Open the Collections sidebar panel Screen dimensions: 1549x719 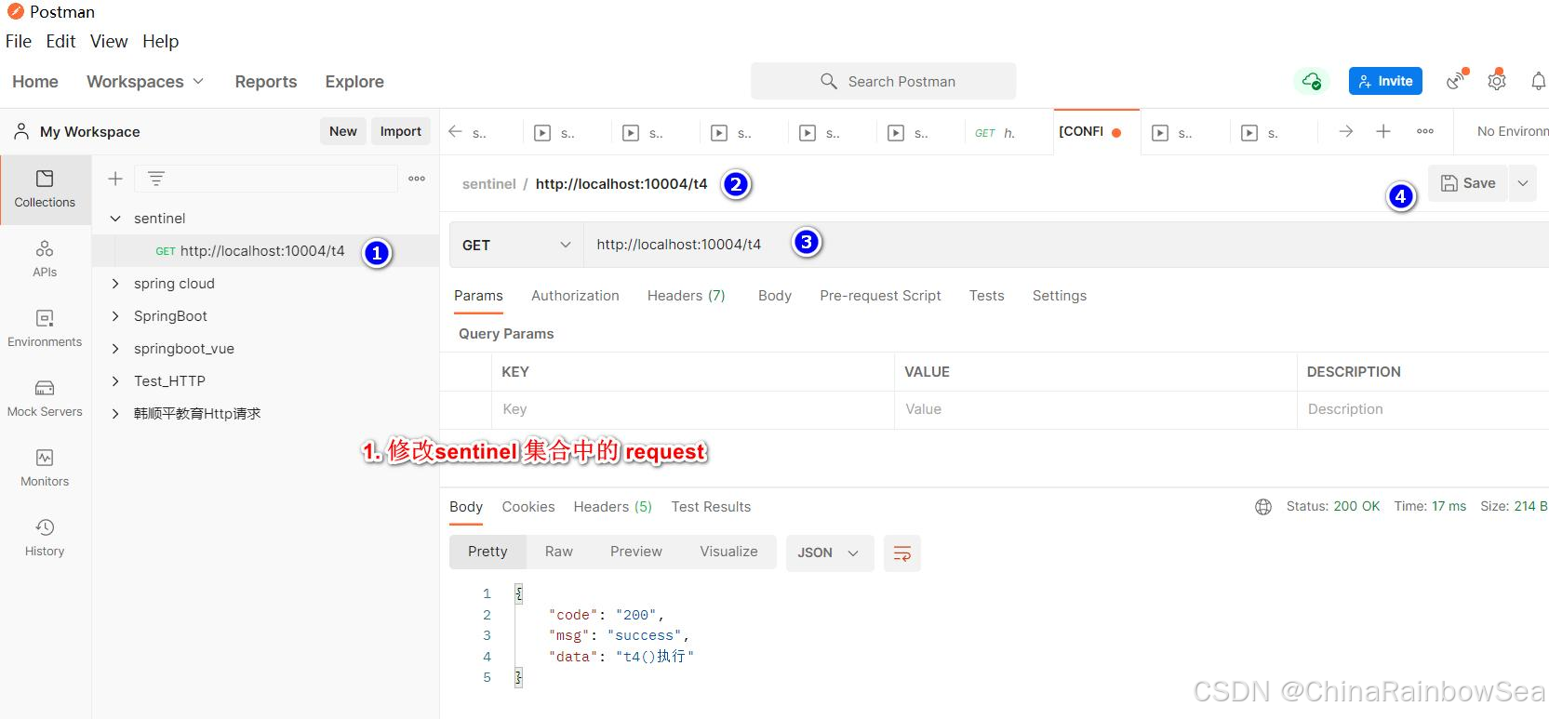pyautogui.click(x=45, y=189)
